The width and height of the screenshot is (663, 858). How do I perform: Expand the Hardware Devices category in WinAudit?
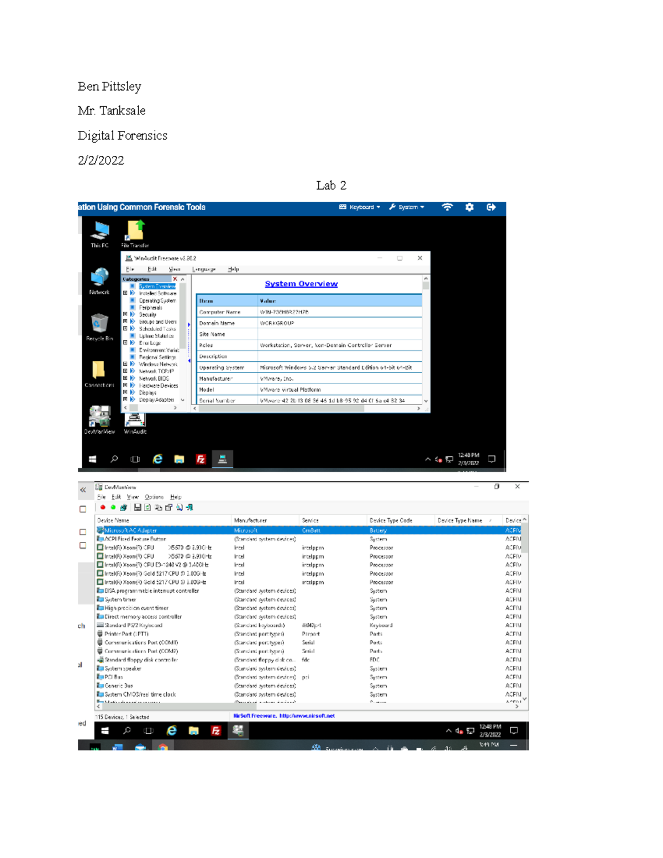[x=125, y=385]
